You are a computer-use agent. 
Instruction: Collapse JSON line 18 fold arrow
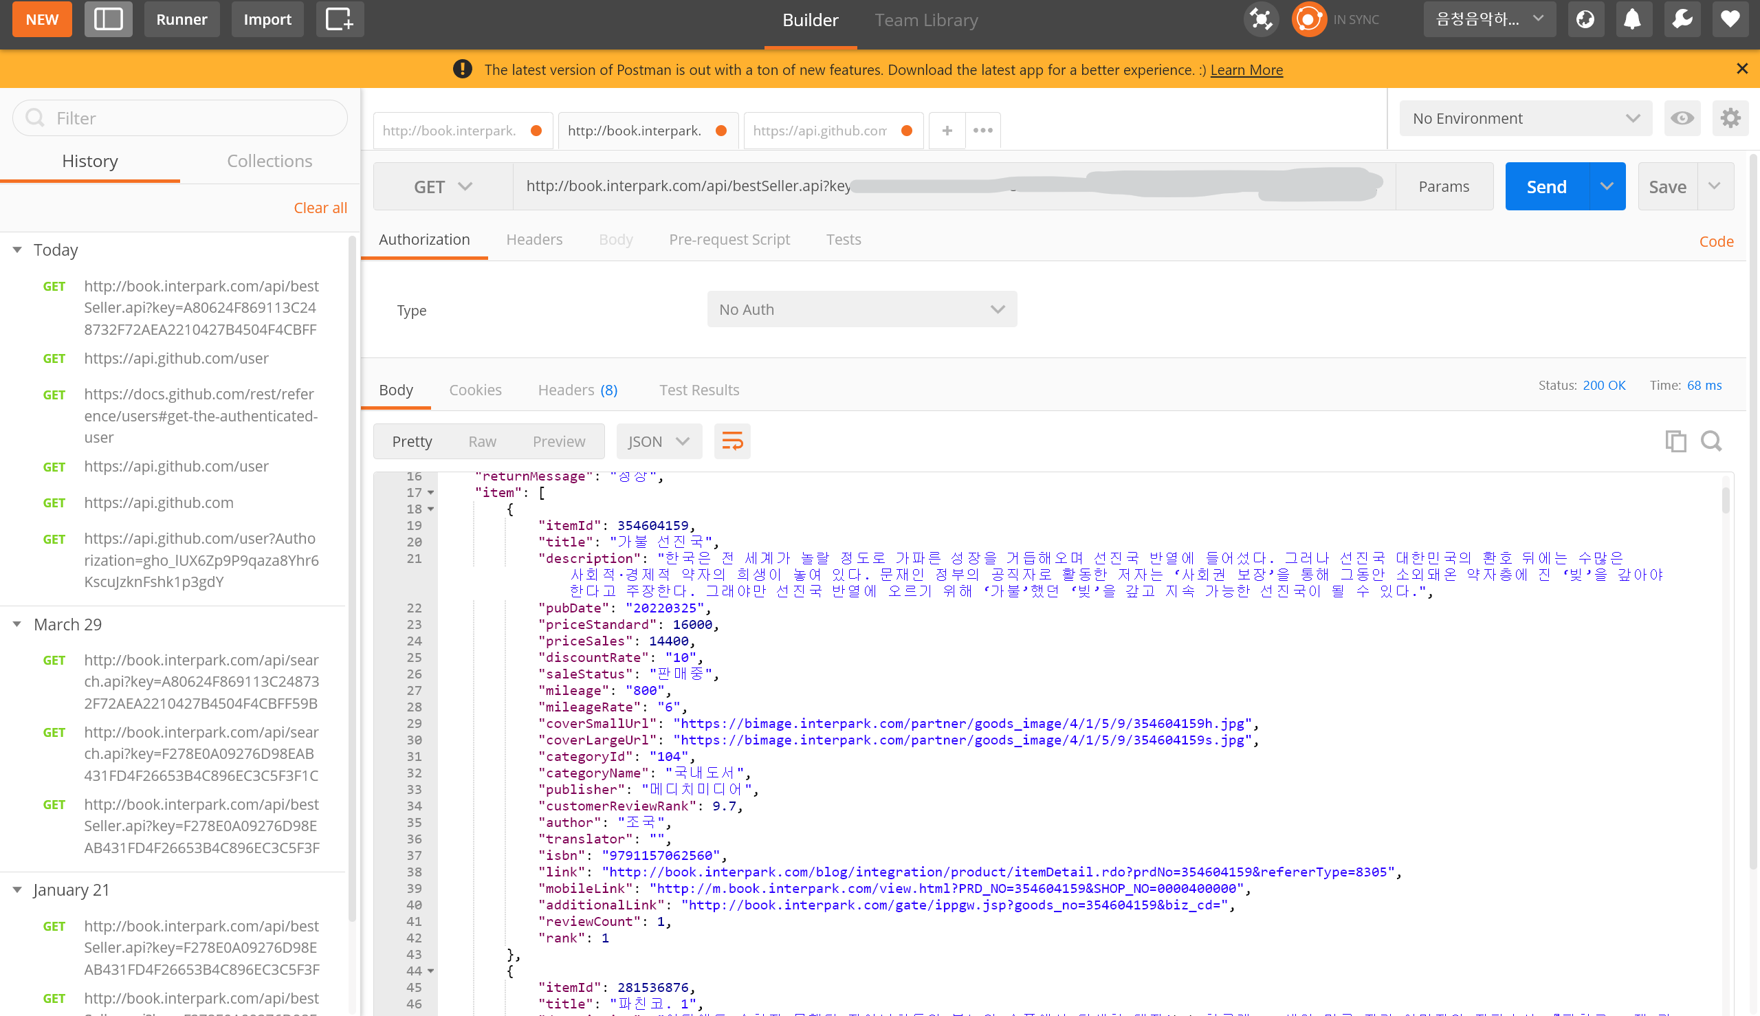tap(430, 509)
